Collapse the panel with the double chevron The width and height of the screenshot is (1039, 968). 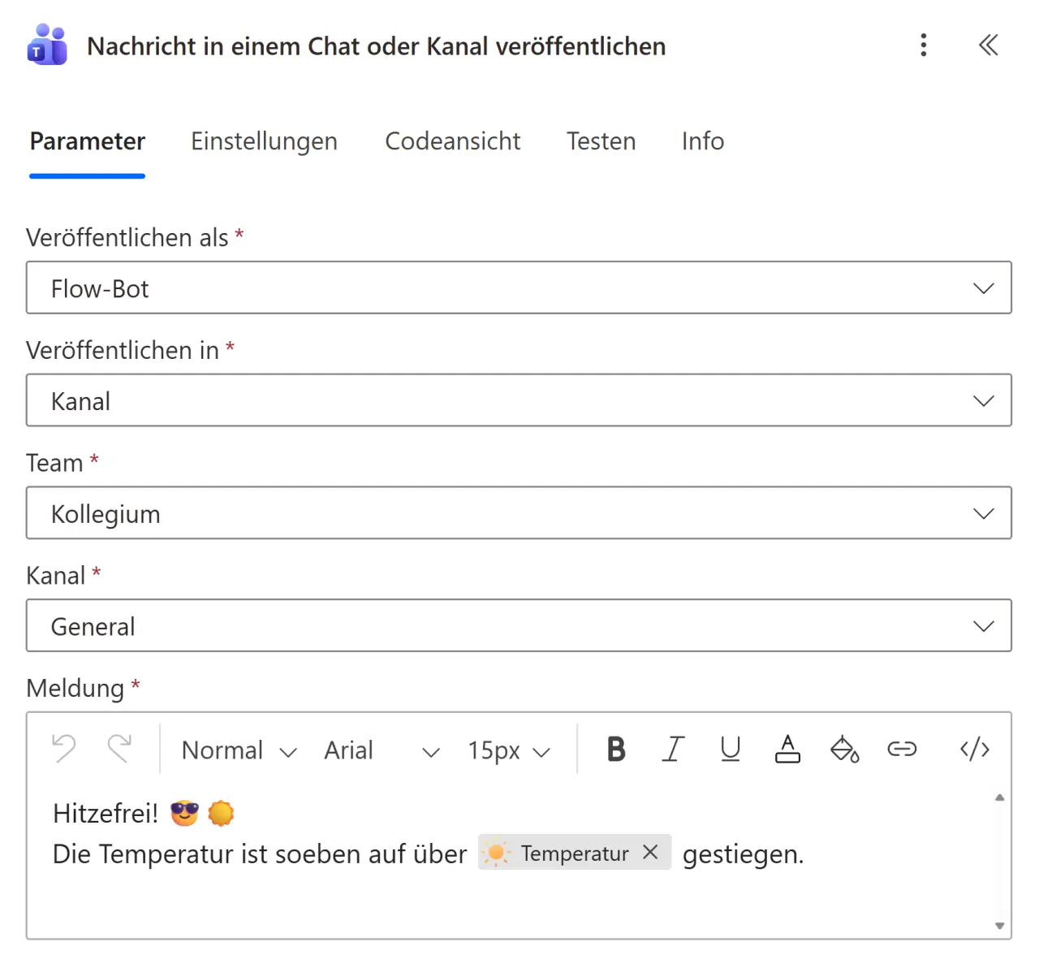tap(988, 45)
